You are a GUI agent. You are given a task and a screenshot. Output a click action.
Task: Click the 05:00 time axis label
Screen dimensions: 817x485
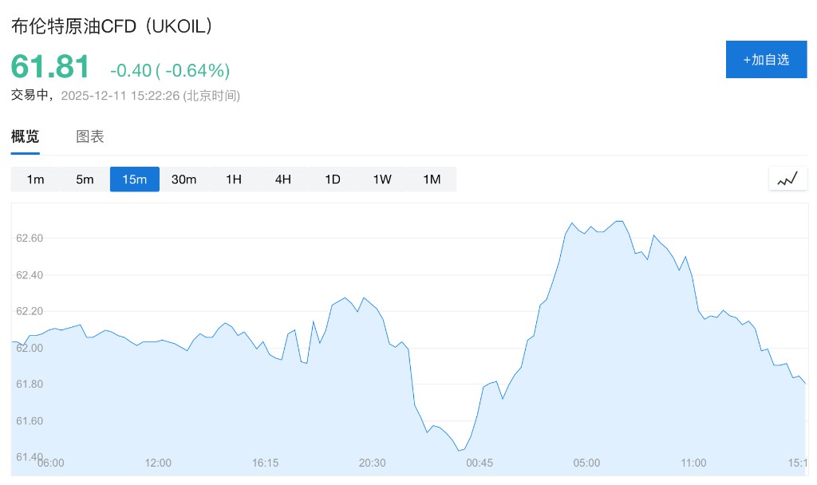point(586,463)
